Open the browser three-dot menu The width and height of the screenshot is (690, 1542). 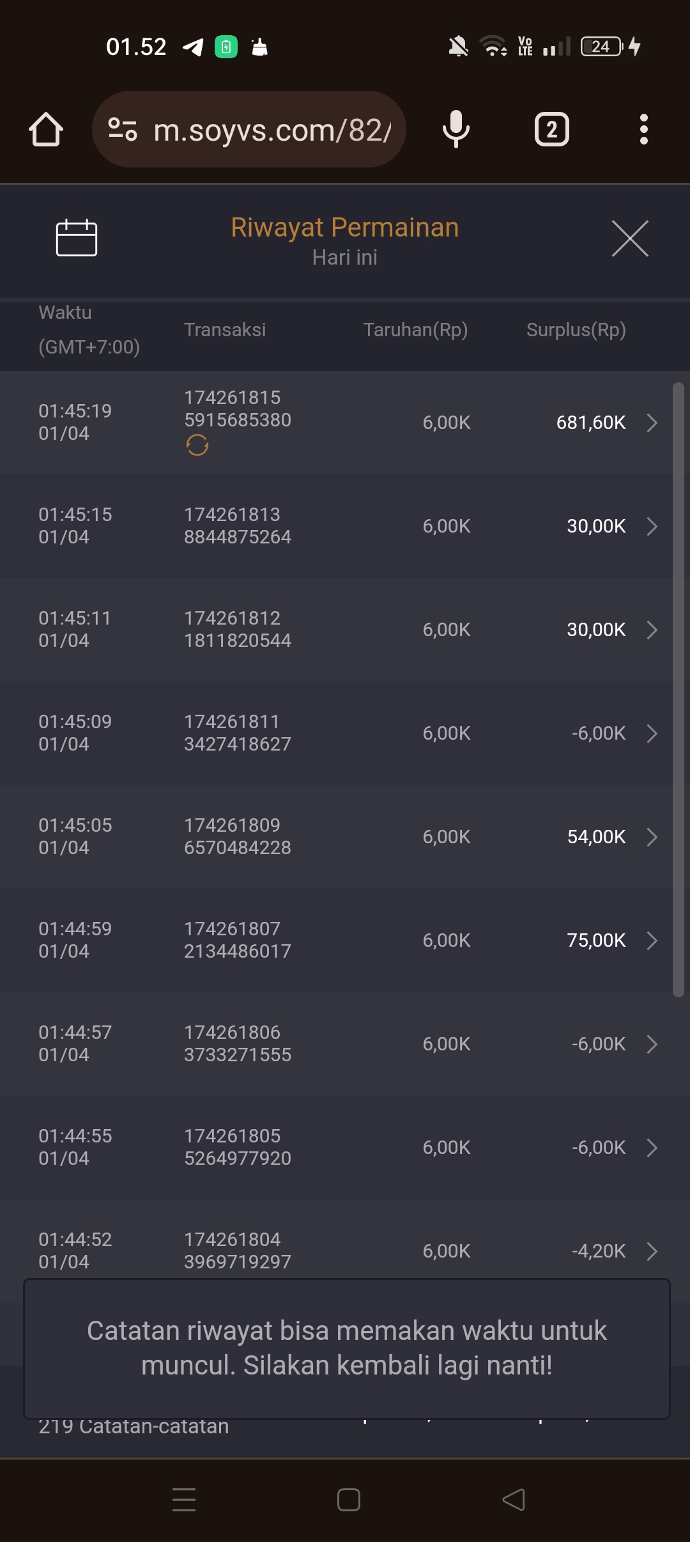click(643, 130)
